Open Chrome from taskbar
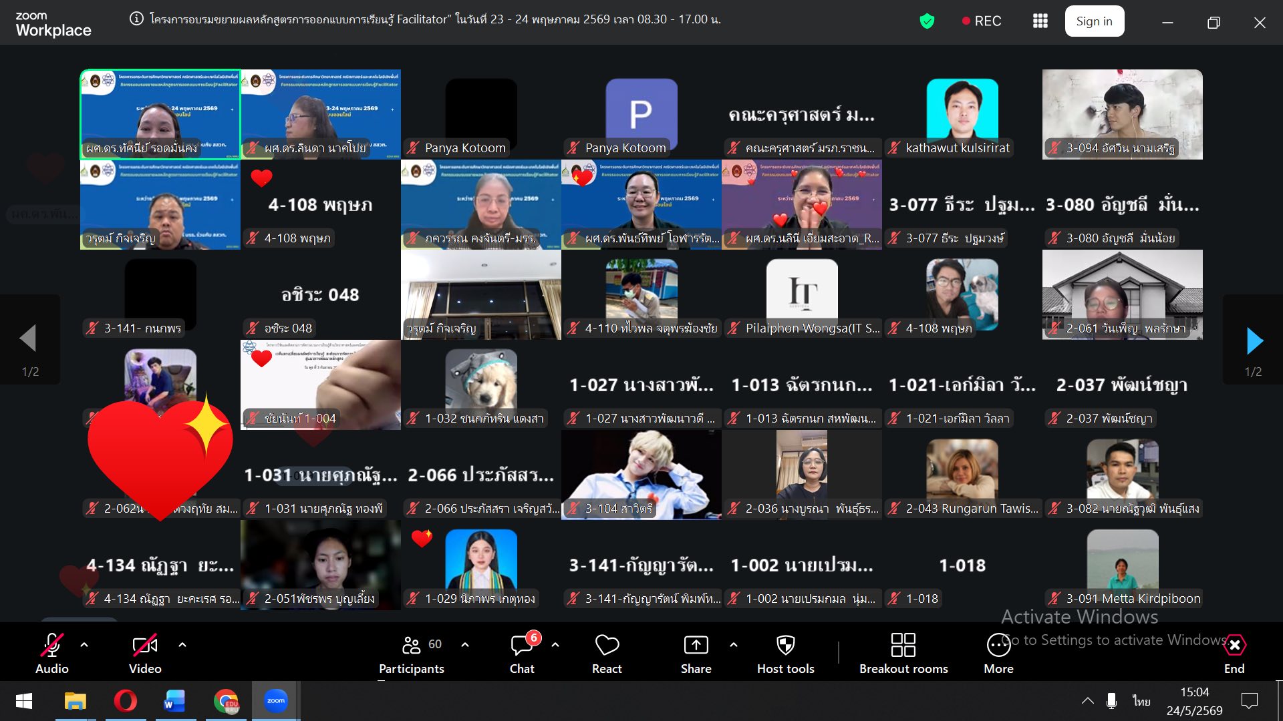The image size is (1283, 721). pyautogui.click(x=226, y=701)
